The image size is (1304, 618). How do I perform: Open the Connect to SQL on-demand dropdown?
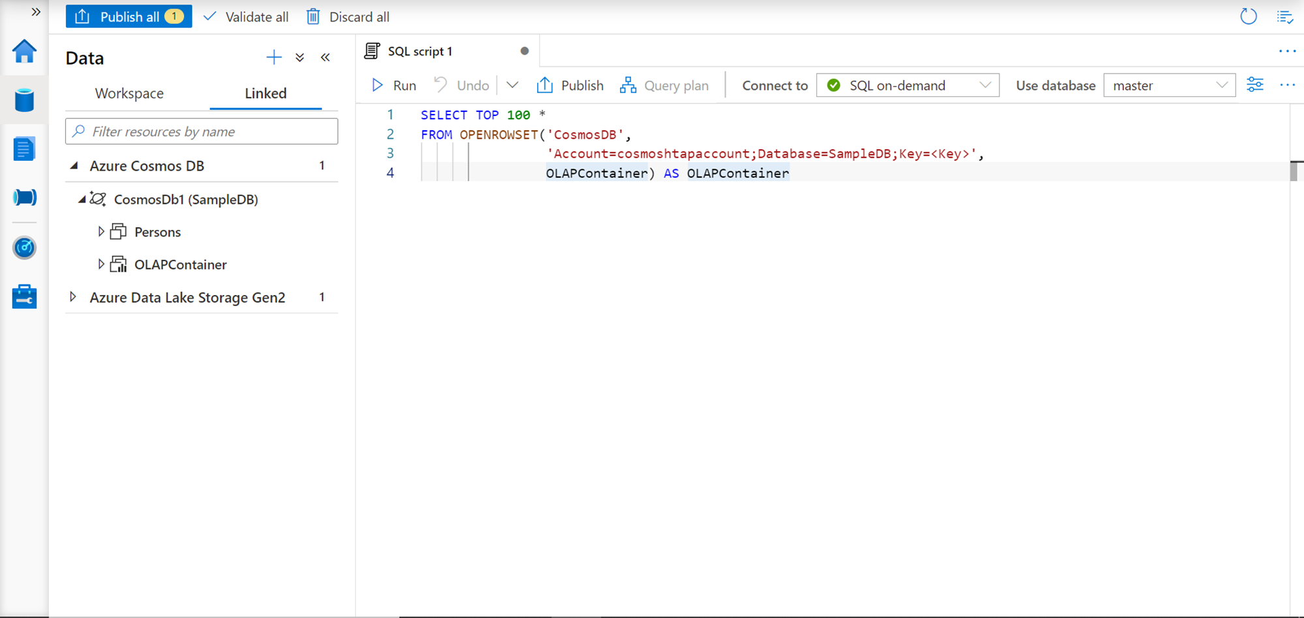click(x=908, y=85)
